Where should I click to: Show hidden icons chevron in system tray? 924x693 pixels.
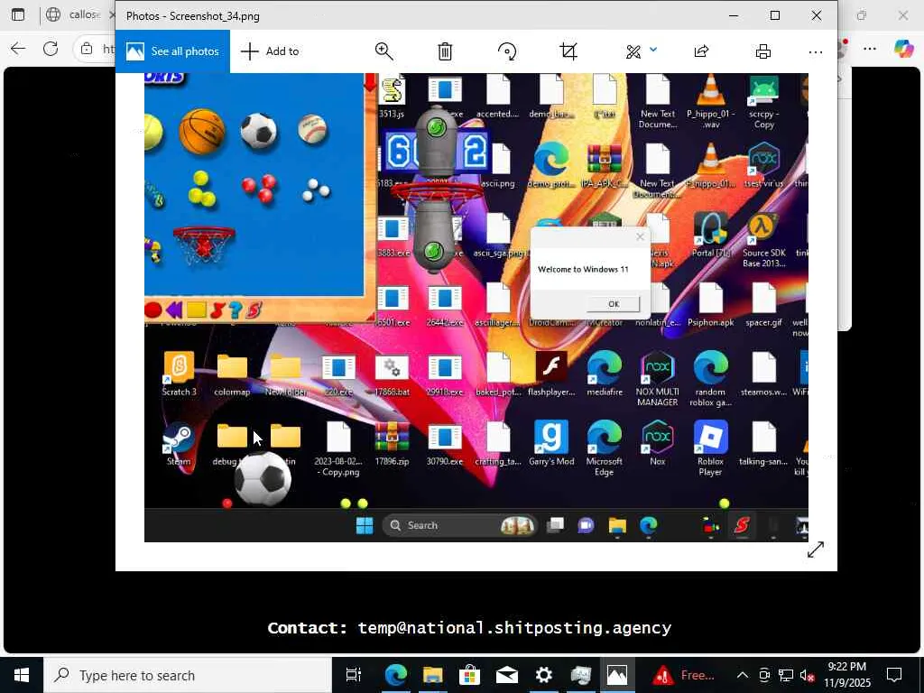tap(743, 675)
